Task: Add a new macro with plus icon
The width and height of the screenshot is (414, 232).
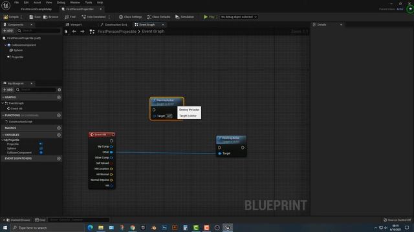Action: [x=59, y=128]
